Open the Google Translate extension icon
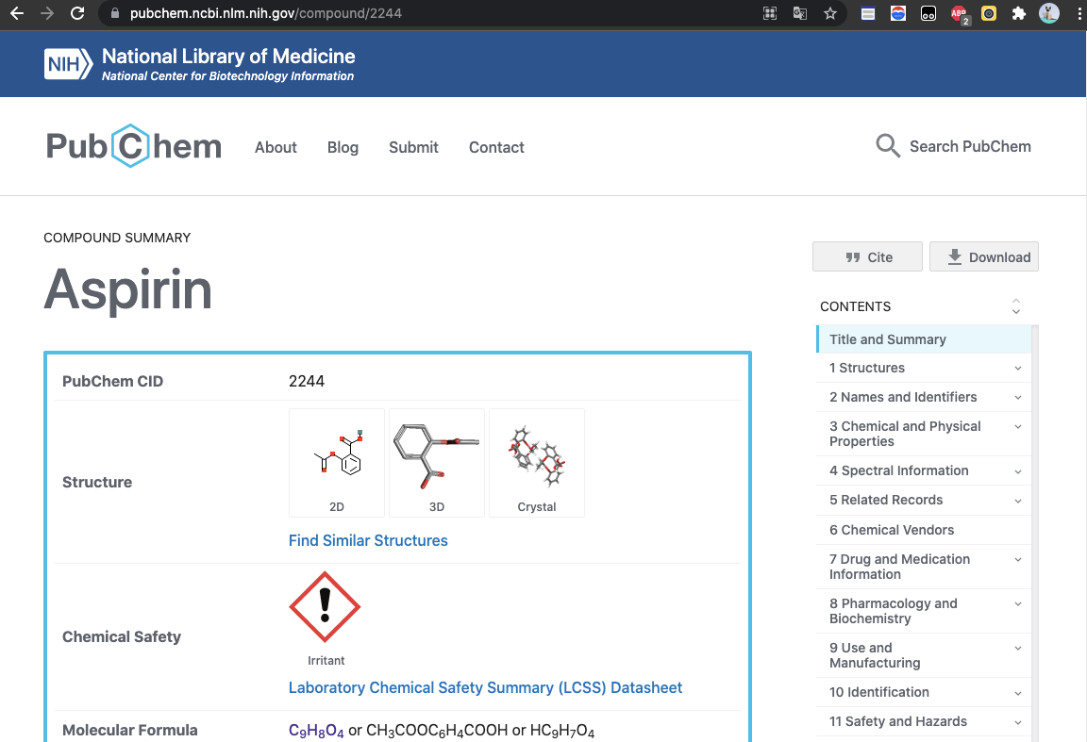This screenshot has height=742, width=1087. pos(800,13)
